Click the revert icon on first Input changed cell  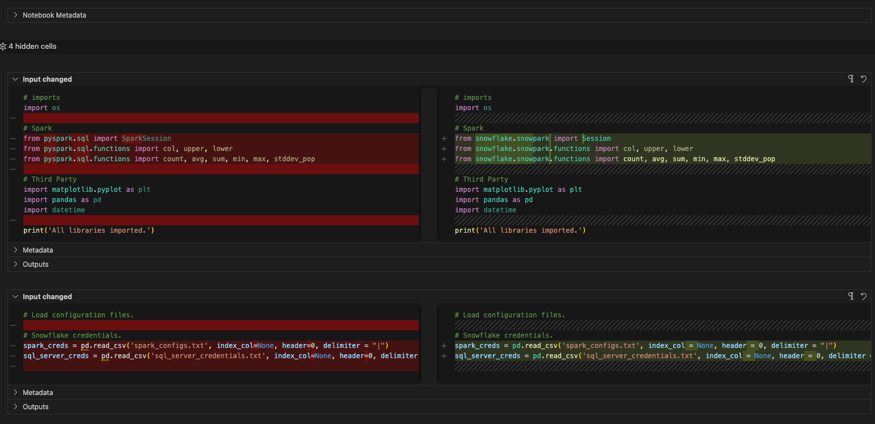pos(864,79)
